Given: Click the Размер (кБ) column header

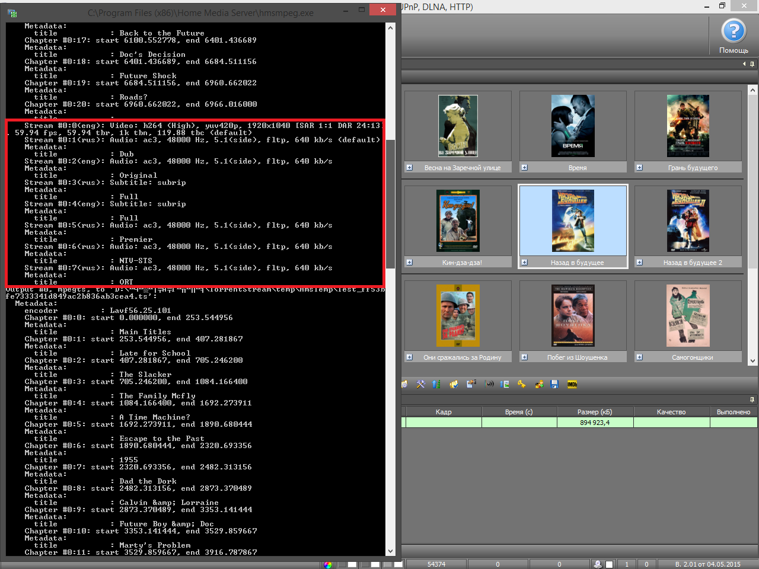Looking at the screenshot, I should 595,412.
